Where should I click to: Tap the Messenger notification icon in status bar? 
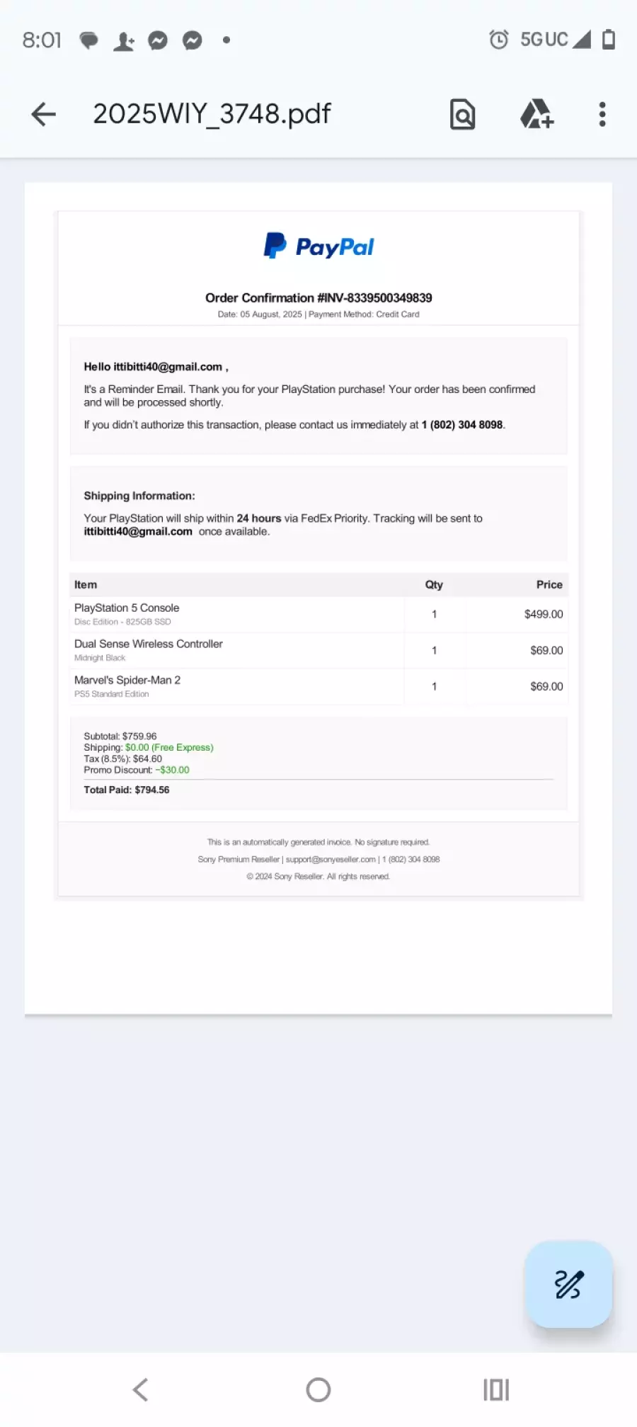click(158, 40)
